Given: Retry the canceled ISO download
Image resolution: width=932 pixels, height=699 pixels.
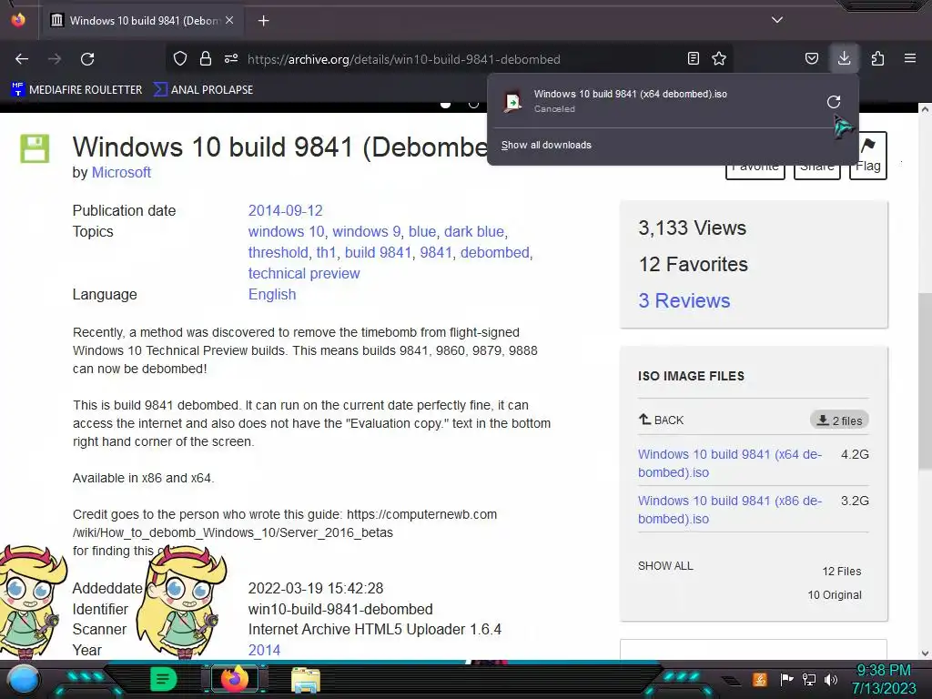Looking at the screenshot, I should (834, 102).
